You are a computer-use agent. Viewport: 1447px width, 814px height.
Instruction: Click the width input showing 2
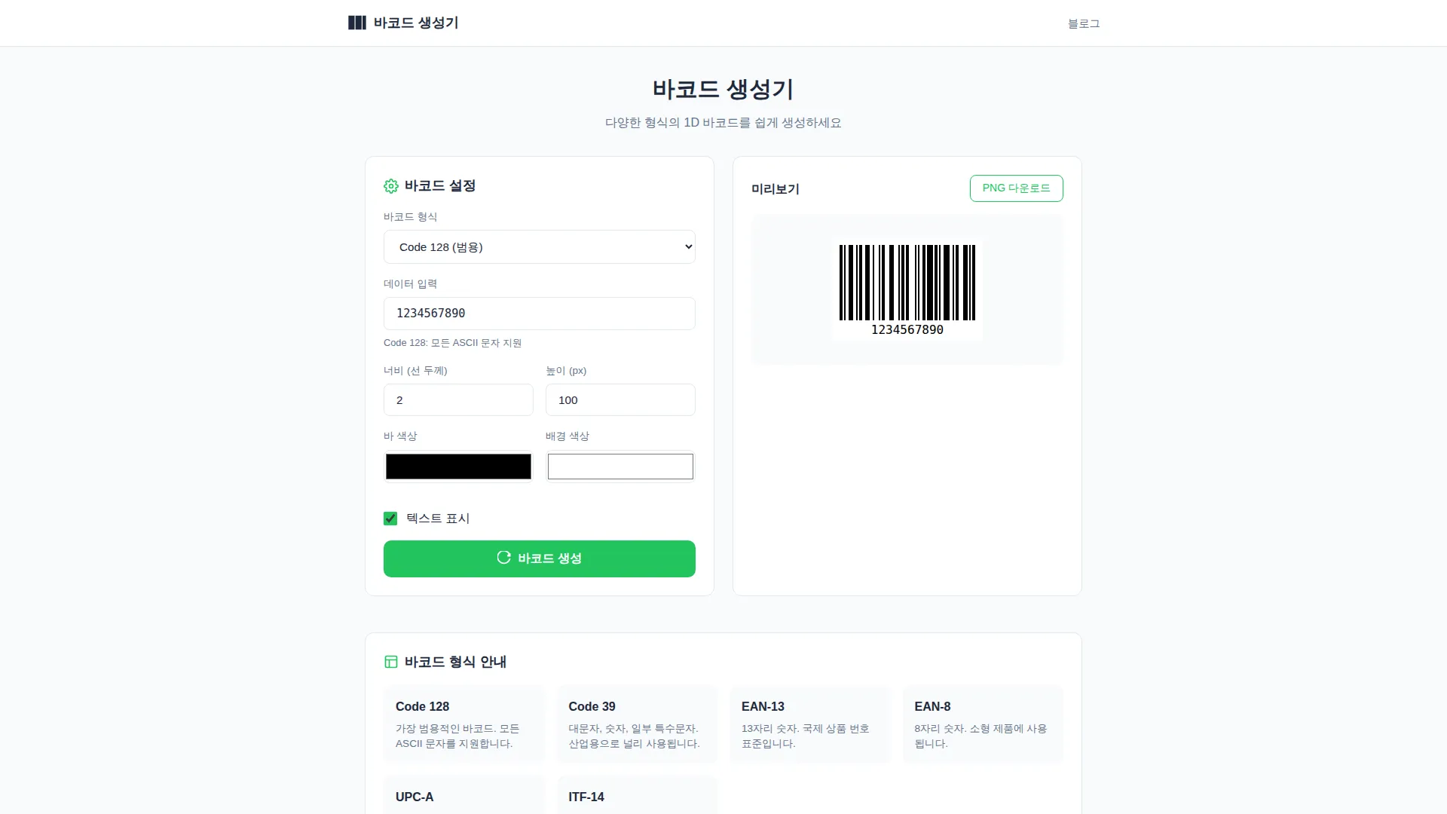pos(457,399)
